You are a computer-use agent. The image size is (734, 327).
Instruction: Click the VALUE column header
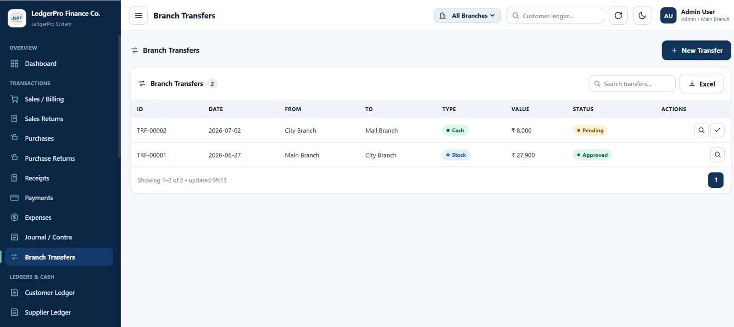coord(520,109)
